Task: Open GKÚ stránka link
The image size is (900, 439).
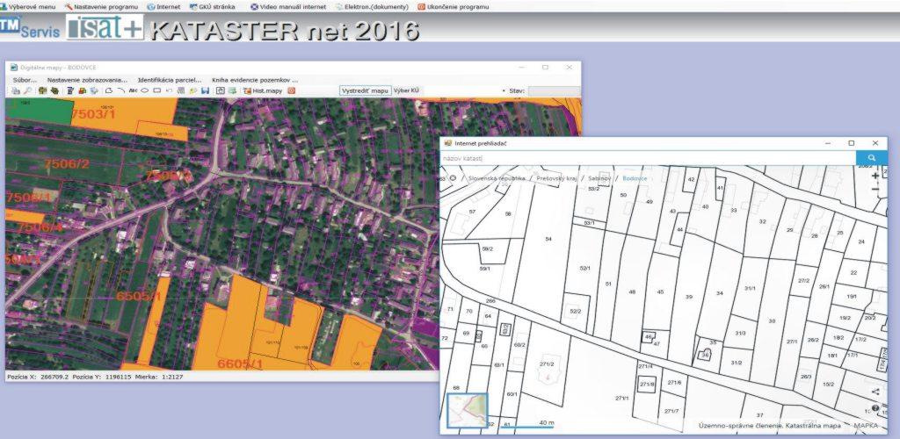Action: point(212,7)
